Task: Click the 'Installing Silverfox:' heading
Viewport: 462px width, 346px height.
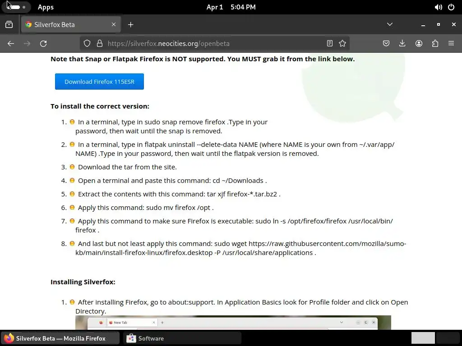Action: tap(83, 282)
